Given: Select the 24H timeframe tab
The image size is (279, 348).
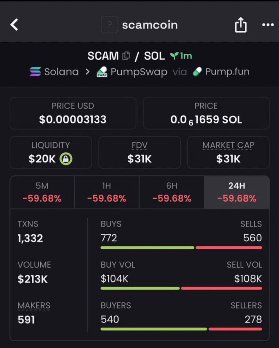Looking at the screenshot, I should (x=237, y=192).
